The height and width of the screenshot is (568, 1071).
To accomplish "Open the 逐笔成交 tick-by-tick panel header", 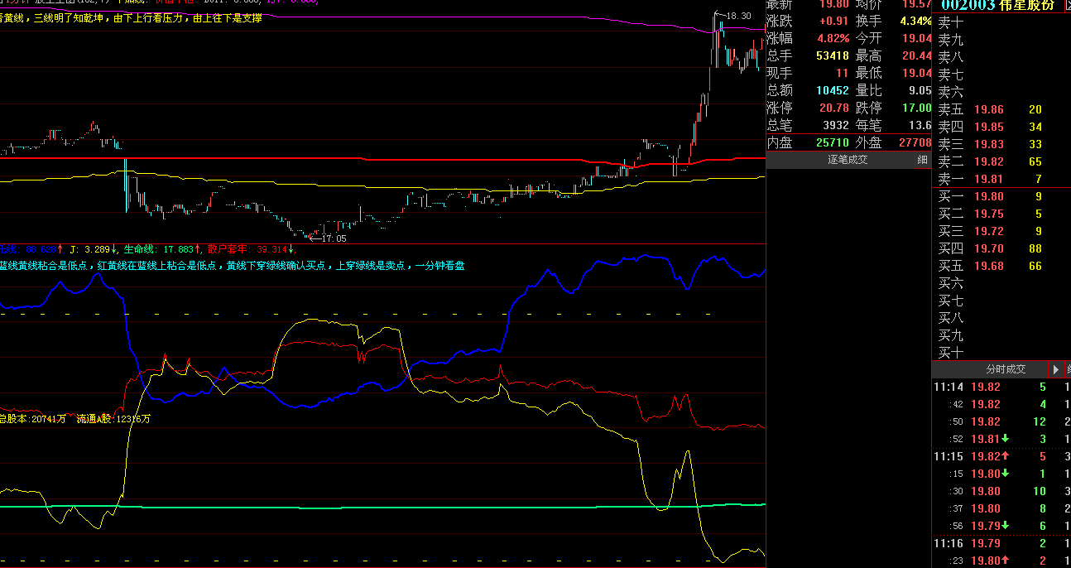I will point(848,160).
